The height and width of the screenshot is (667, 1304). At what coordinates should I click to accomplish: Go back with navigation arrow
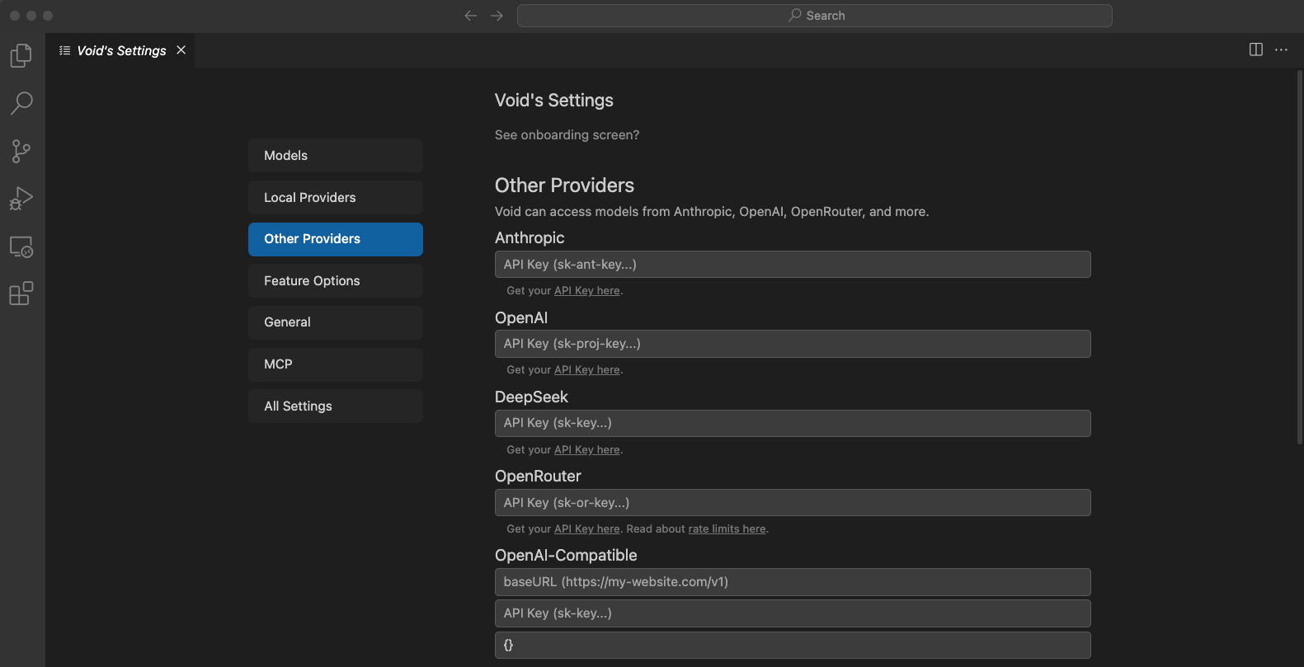pos(471,16)
